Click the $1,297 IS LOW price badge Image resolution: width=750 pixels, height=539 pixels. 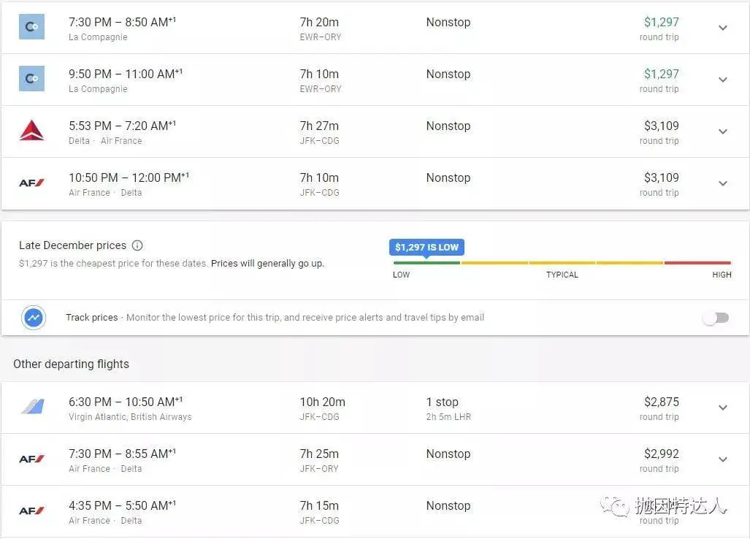[x=426, y=247]
